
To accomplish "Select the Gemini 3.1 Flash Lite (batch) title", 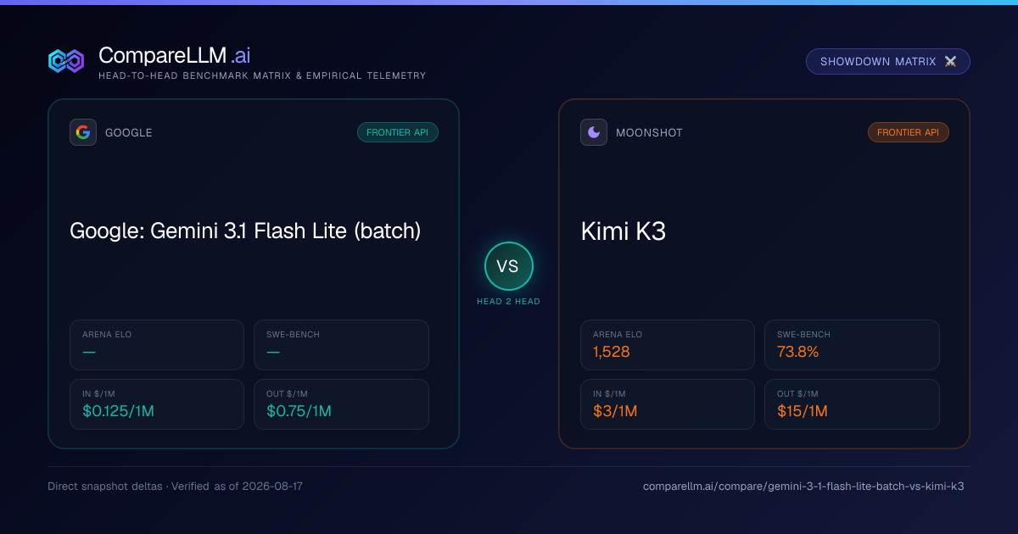I will pyautogui.click(x=245, y=231).
